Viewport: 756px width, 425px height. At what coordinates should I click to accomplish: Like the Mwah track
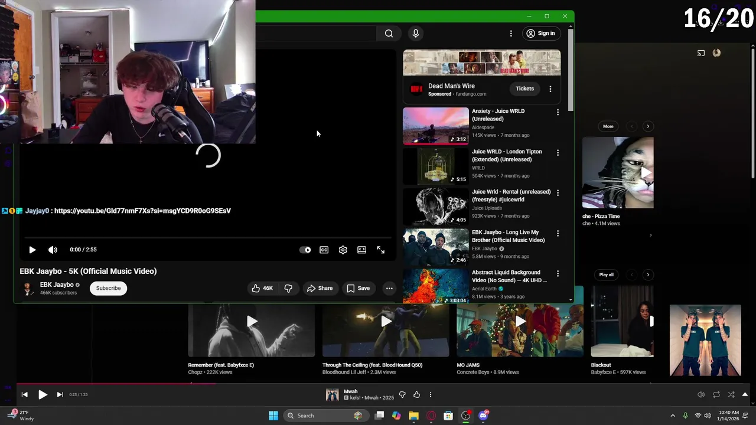coord(416,394)
